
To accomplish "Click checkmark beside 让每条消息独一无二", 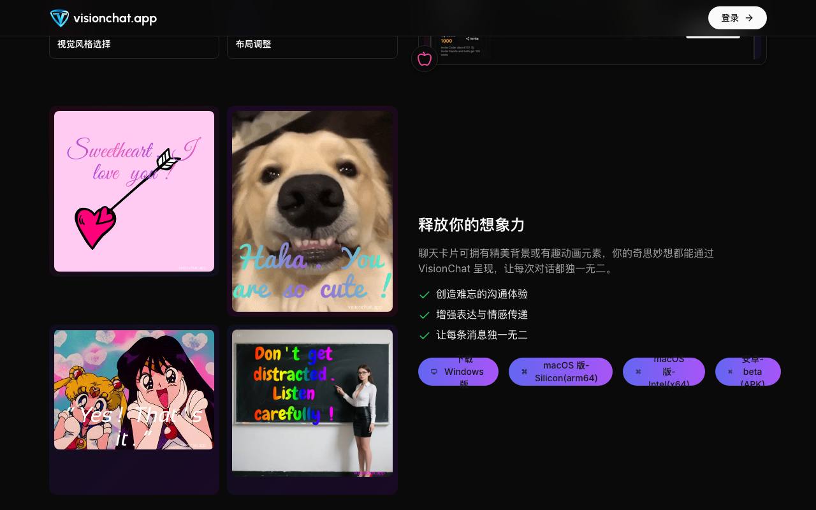I will [x=425, y=335].
